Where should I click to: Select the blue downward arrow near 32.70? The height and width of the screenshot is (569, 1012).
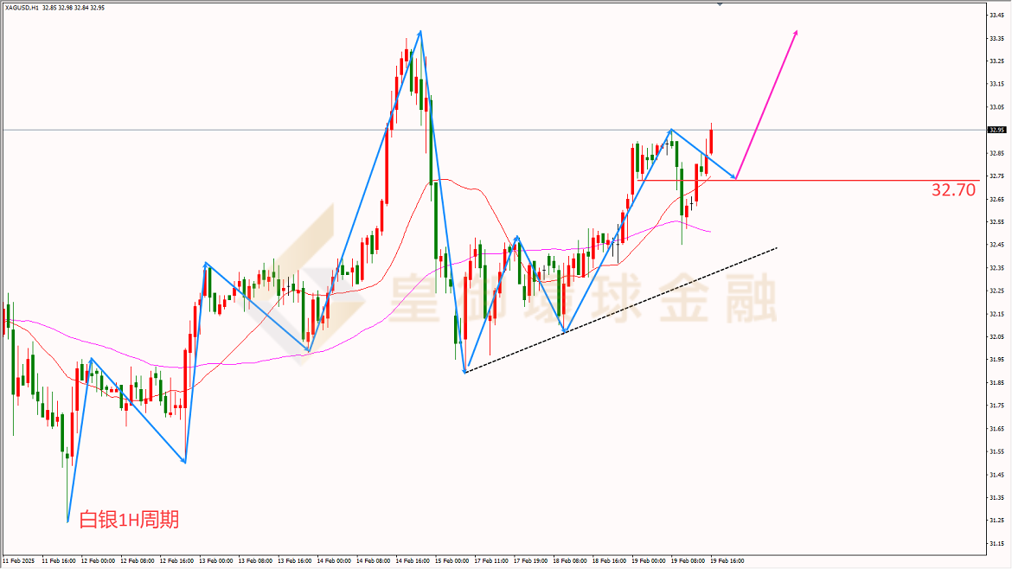[x=703, y=154]
